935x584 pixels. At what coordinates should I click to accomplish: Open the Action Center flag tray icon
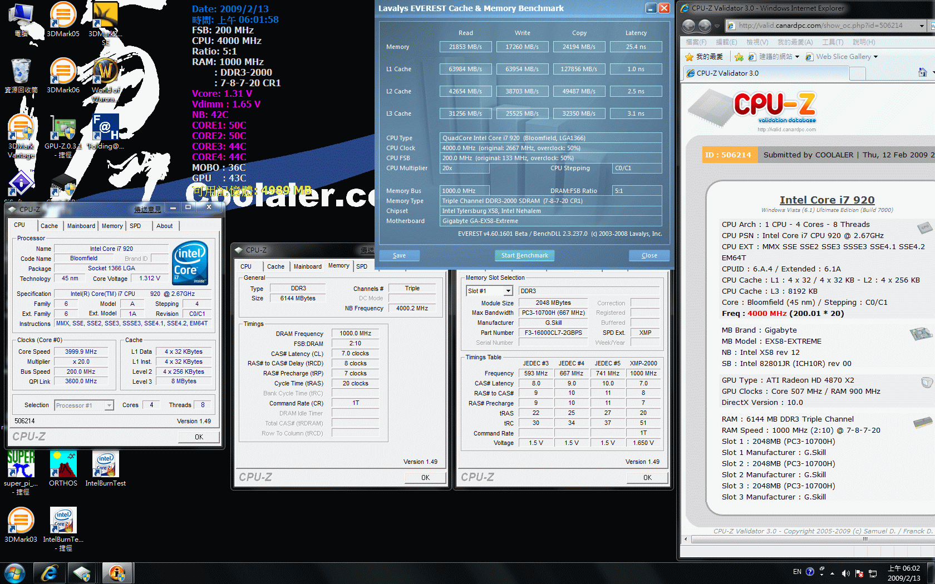(859, 573)
